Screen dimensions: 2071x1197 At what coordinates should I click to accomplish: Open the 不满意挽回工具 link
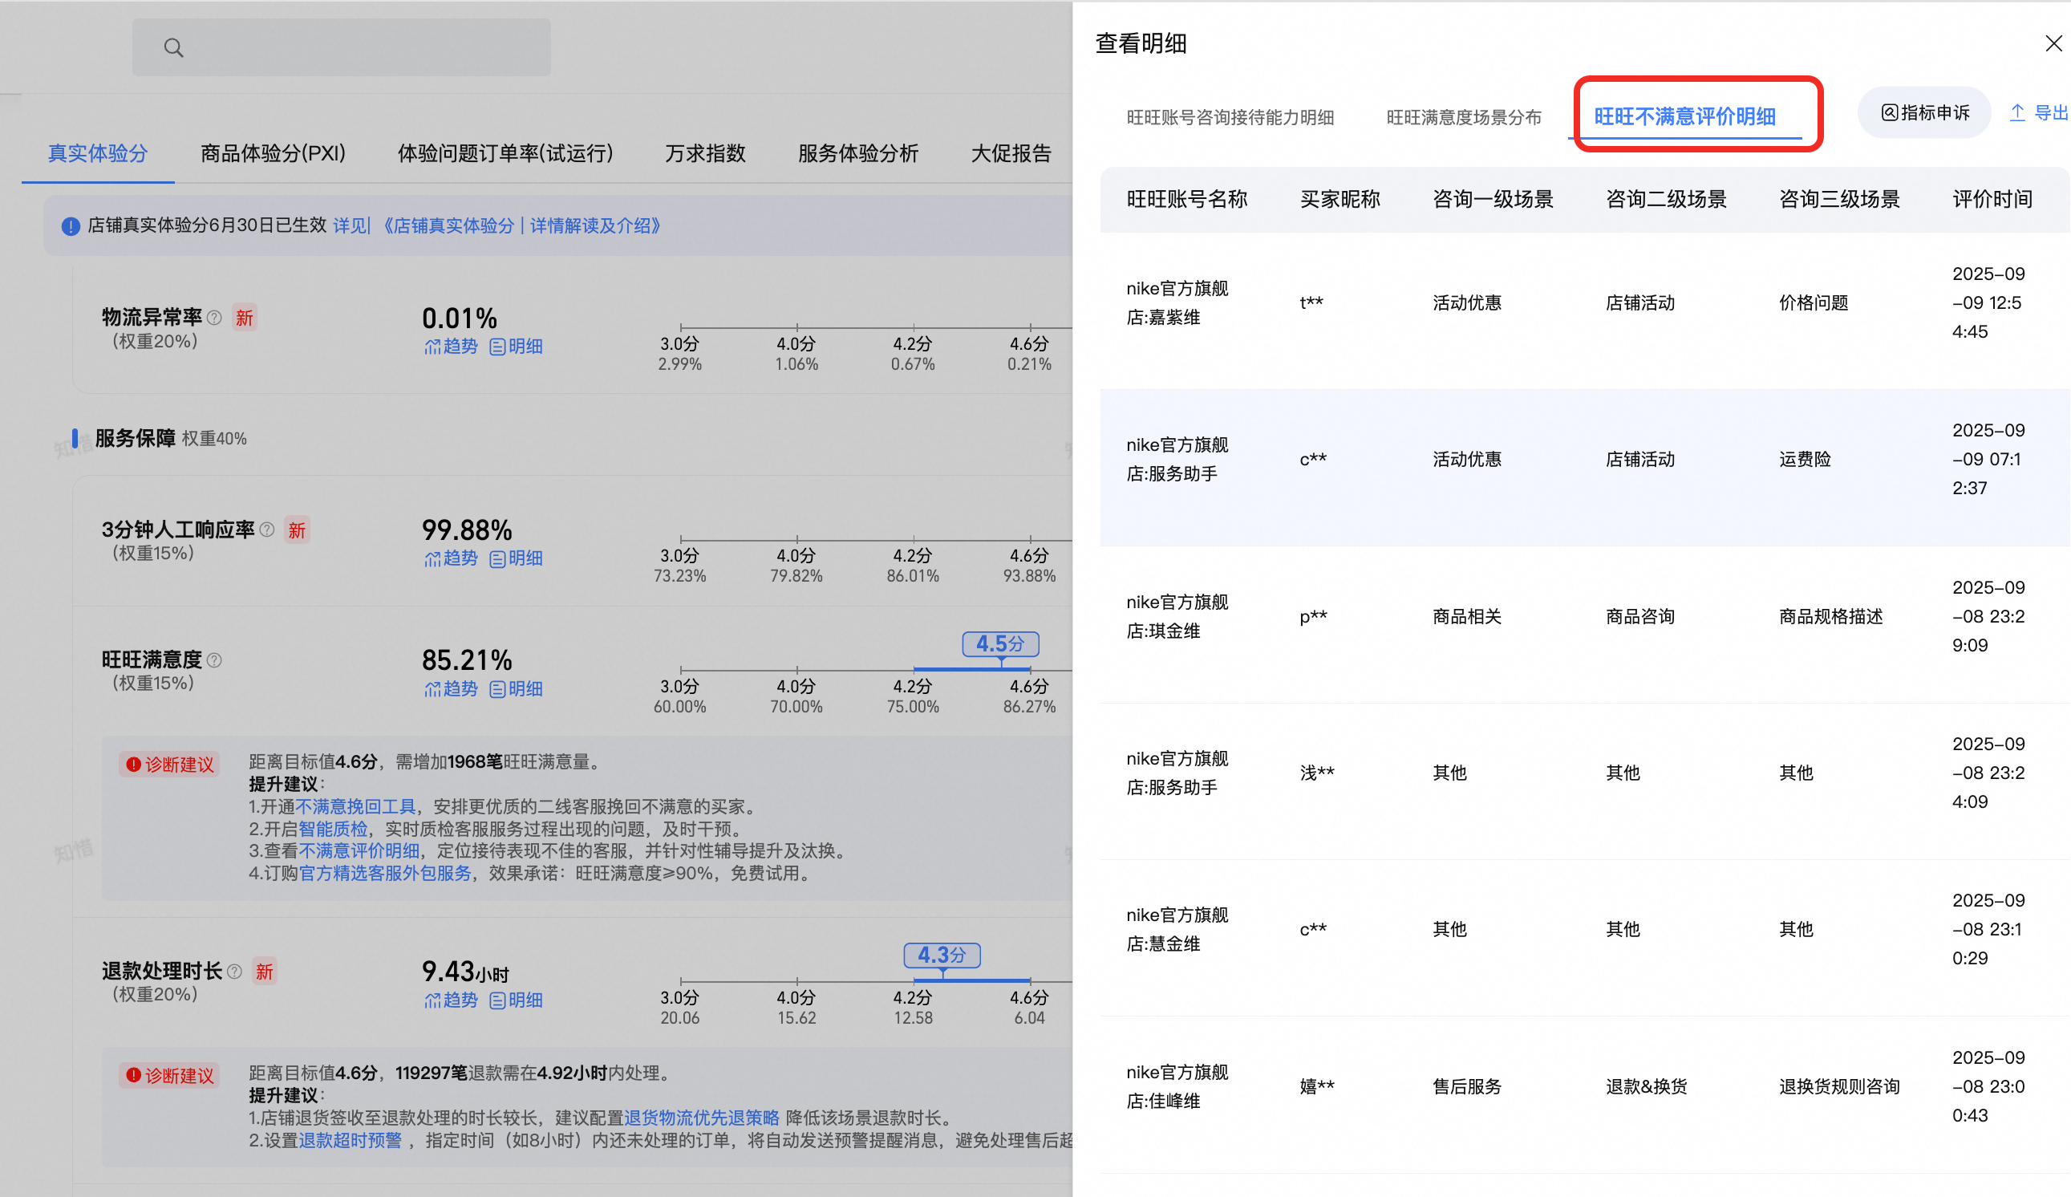356,806
